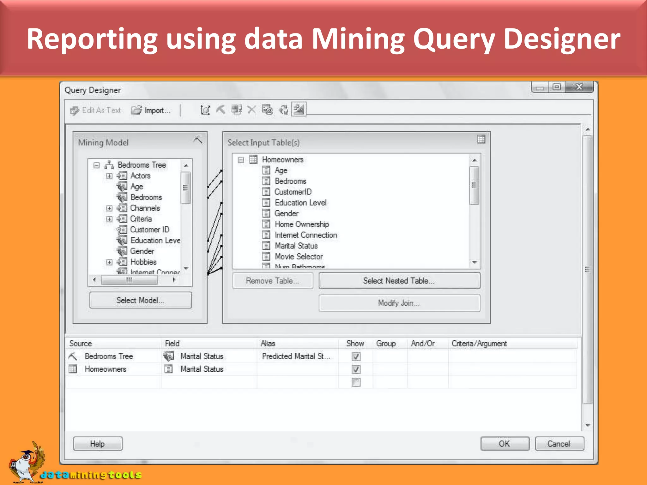This screenshot has height=485, width=647.
Task: Click the mining pickaxe toolbar icon
Action: pos(220,110)
